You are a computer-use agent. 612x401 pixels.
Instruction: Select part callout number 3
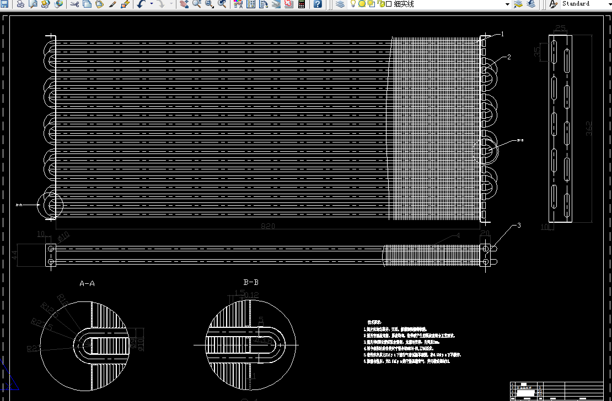pos(519,225)
